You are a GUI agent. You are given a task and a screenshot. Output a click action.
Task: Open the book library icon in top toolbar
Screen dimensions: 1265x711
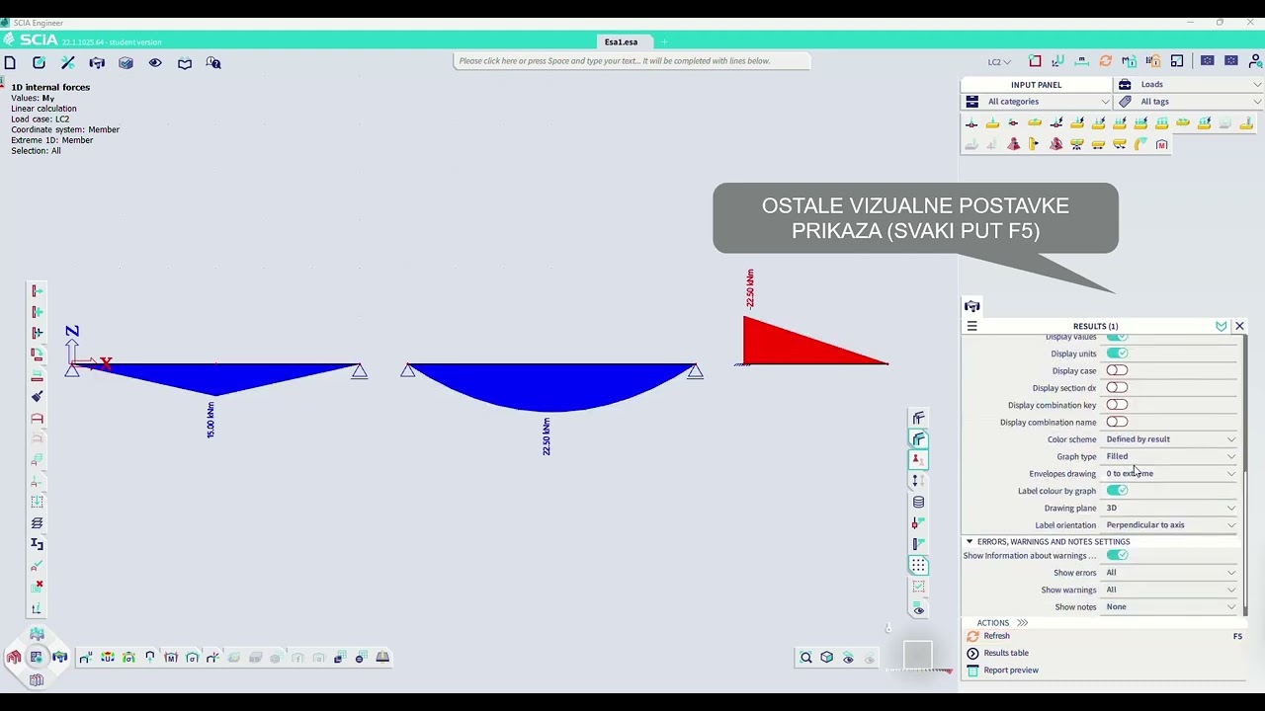point(185,63)
